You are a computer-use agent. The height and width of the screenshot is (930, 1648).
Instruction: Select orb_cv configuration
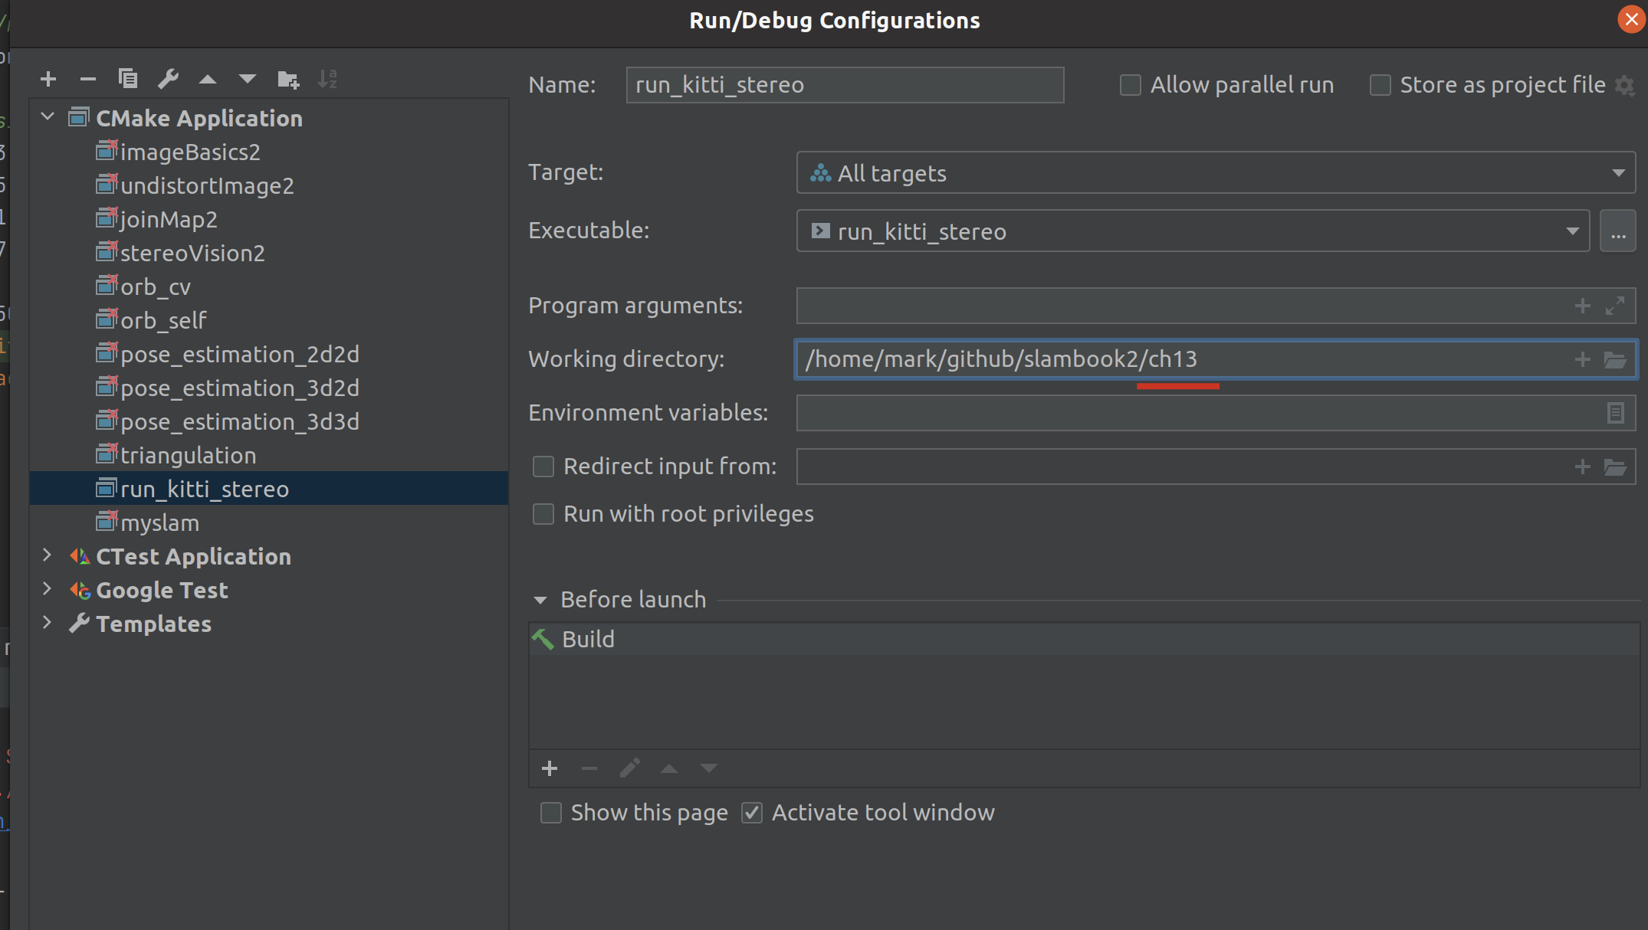156,287
